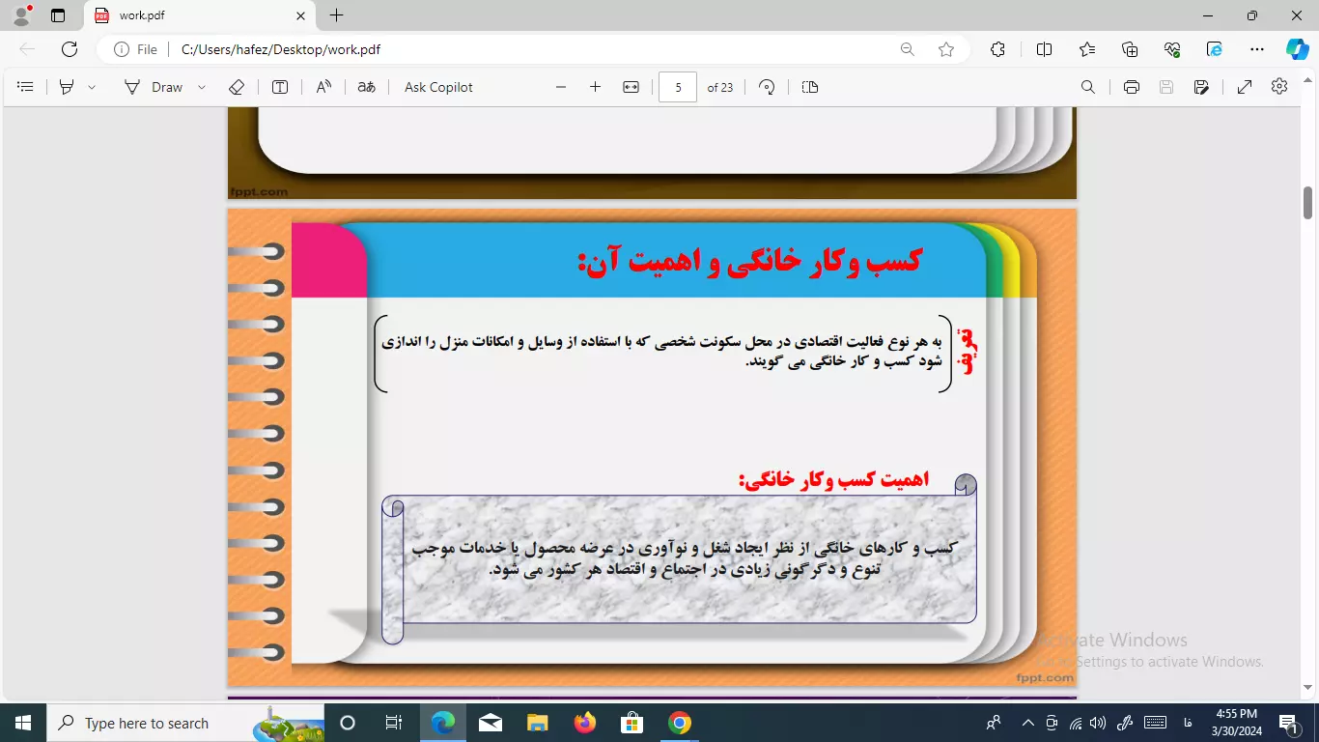This screenshot has width=1319, height=742.
Task: Switch to the work.pdf tab
Action: click(x=193, y=15)
